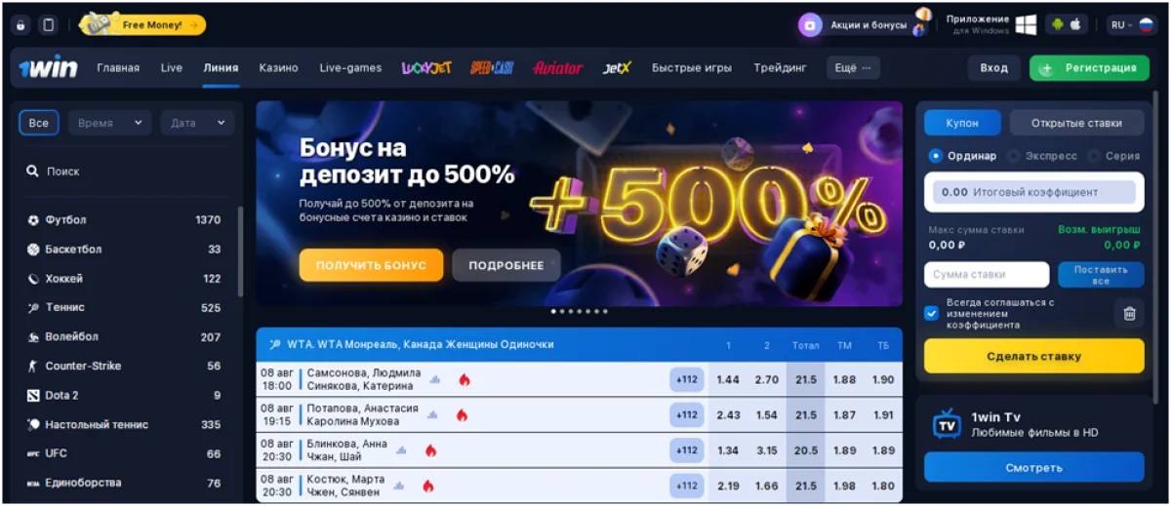Viewport: 1171px width, 506px height.
Task: Open the Lucky Jet game logo
Action: [426, 68]
